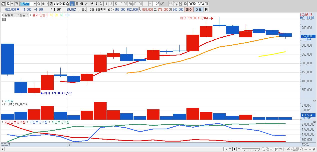Click the date field 2025/12/23

tap(196, 4)
